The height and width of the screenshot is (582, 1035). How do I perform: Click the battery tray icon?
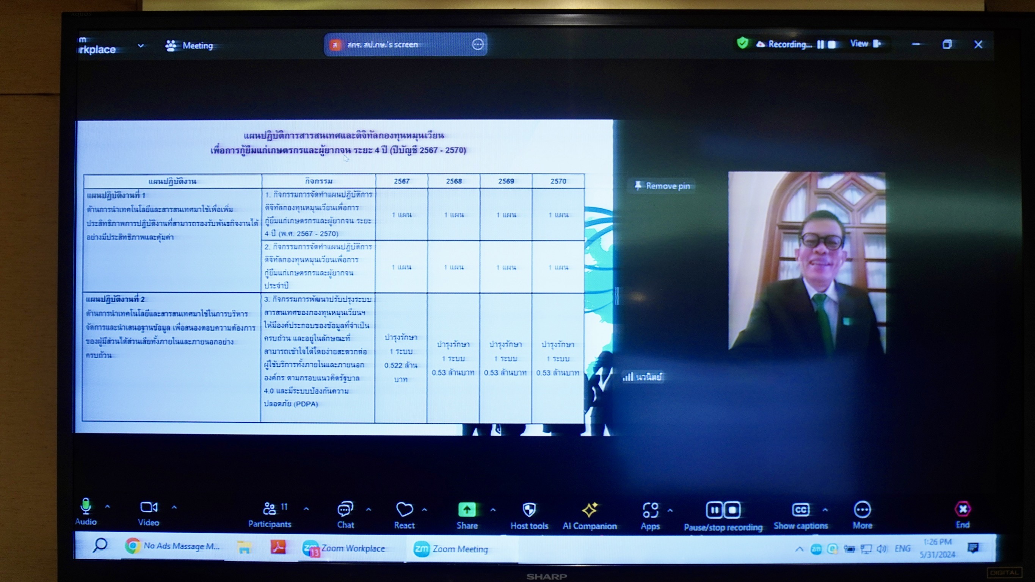849,549
